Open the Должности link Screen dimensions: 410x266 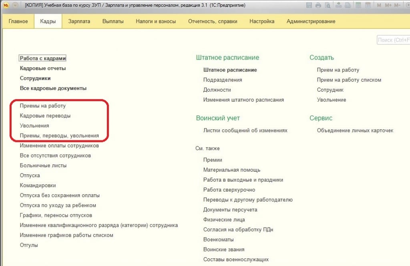(x=217, y=90)
